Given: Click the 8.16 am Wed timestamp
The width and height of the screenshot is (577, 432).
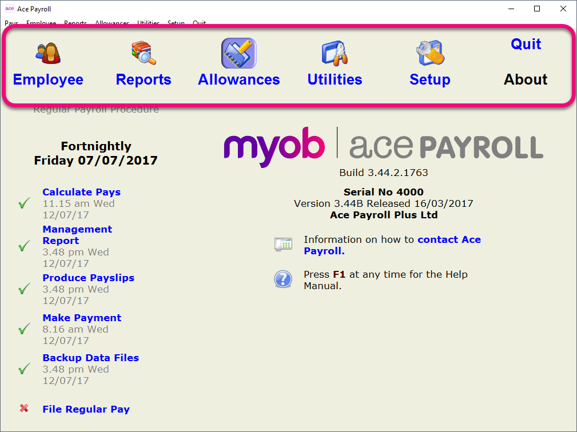Looking at the screenshot, I should click(75, 329).
